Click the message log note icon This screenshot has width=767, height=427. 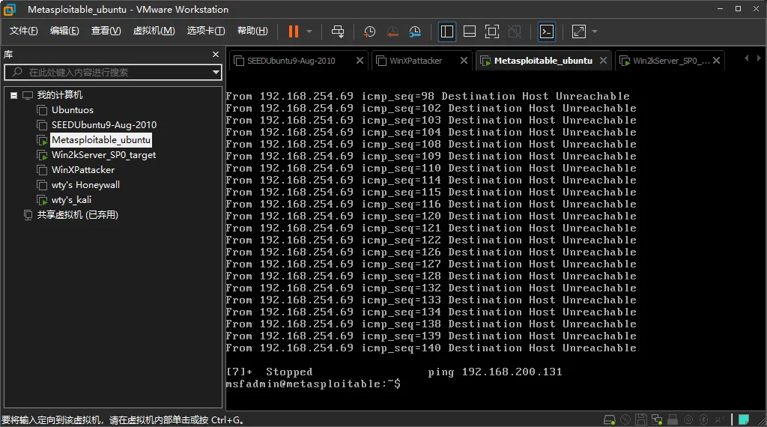(x=744, y=420)
